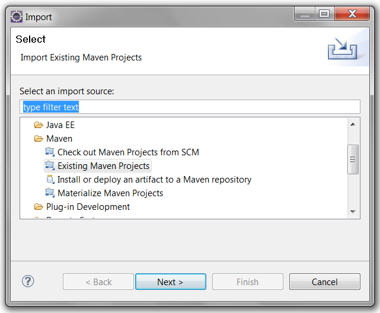Click the Maven folder icon
This screenshot has height=313, width=380.
(39, 139)
